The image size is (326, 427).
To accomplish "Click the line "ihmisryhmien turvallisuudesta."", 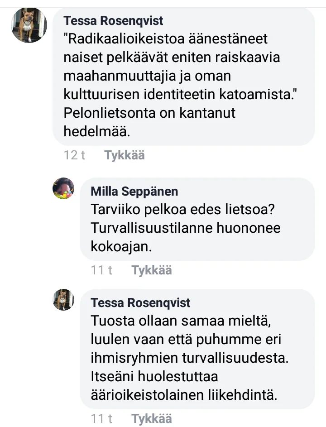I will tap(189, 358).
